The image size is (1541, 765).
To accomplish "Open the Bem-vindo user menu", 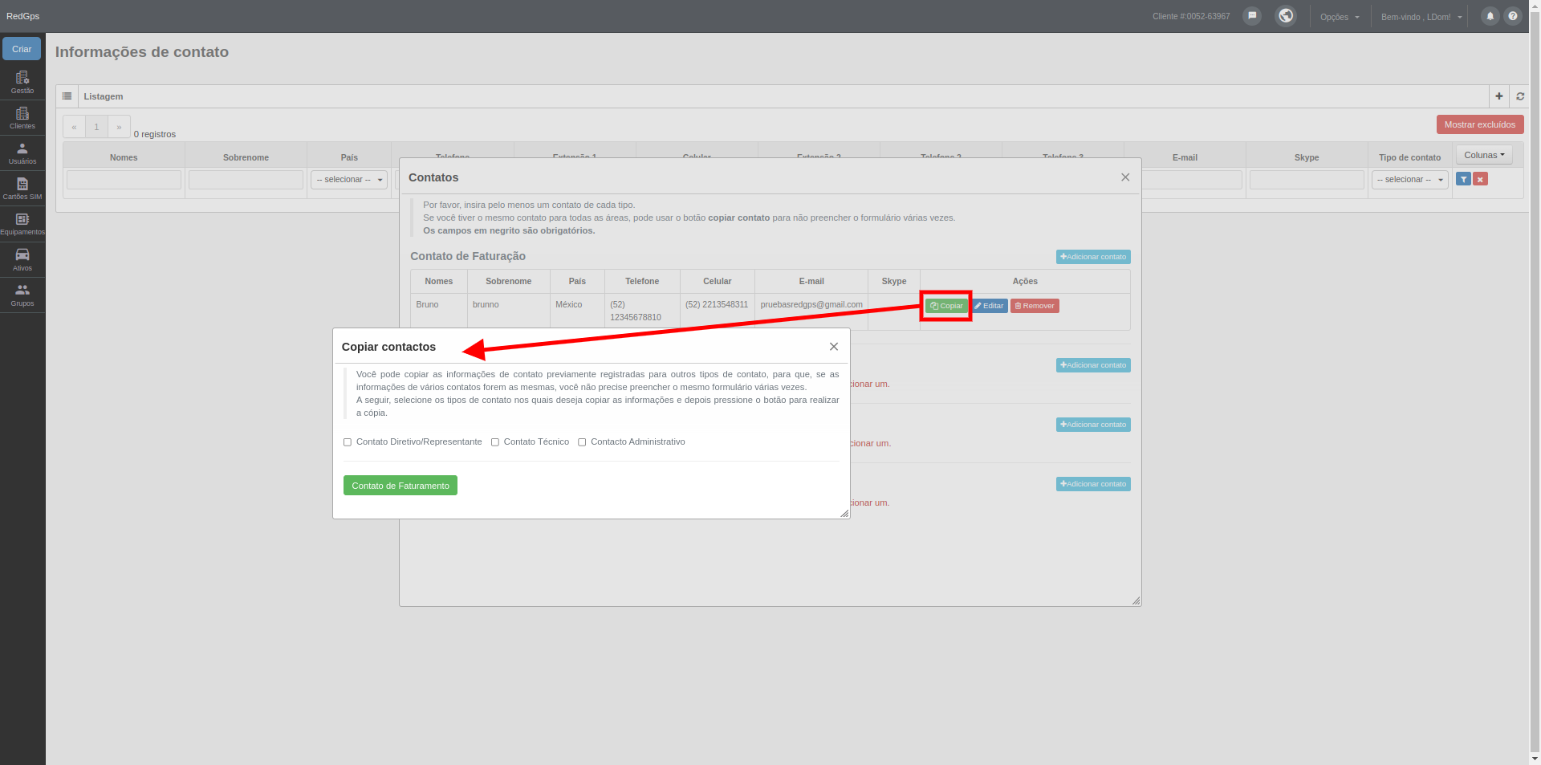I will pyautogui.click(x=1421, y=17).
